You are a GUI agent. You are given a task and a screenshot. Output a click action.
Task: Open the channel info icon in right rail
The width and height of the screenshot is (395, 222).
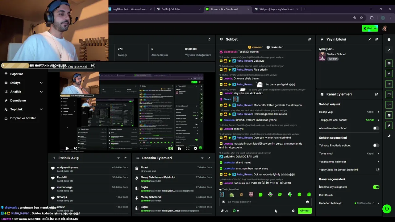point(389,39)
